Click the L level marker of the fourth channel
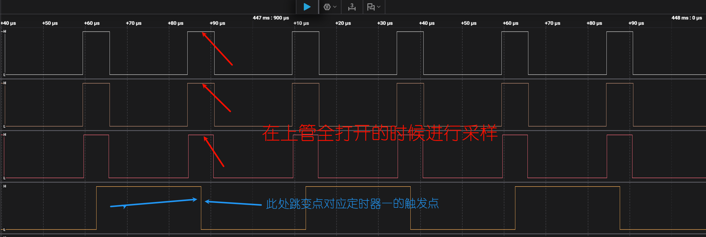The width and height of the screenshot is (706, 237). pyautogui.click(x=4, y=230)
